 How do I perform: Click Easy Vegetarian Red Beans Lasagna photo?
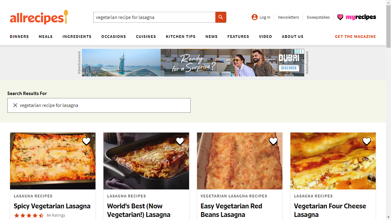240,161
